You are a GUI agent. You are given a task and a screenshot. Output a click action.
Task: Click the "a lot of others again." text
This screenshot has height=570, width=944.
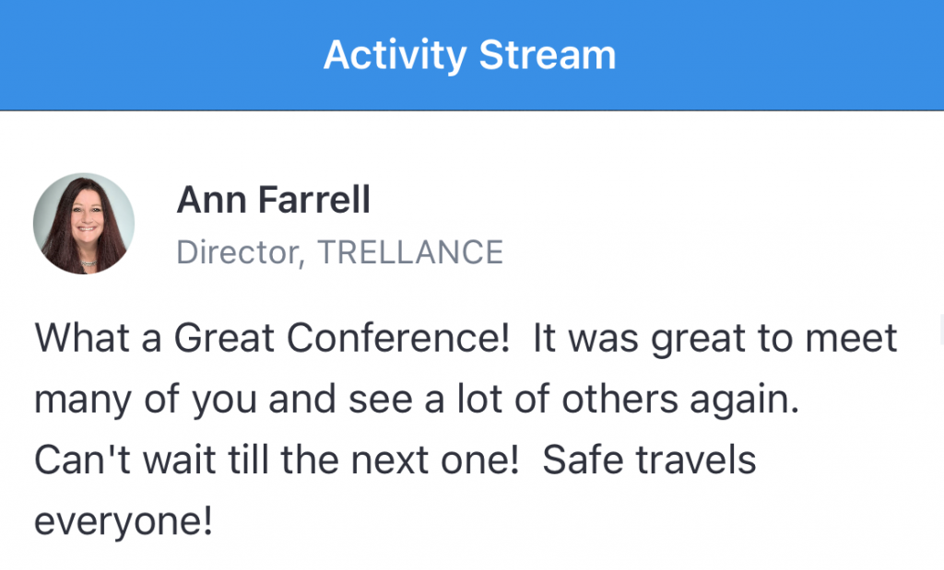click(612, 400)
